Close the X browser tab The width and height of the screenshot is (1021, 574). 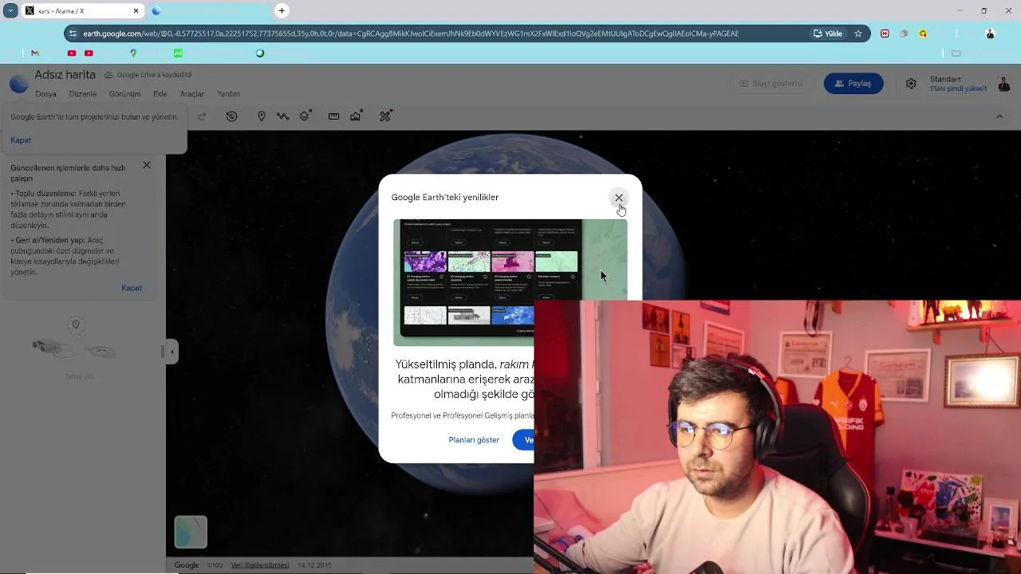(x=136, y=11)
